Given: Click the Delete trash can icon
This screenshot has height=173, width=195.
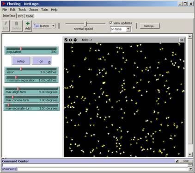Looking at the screenshot, I should tap(17, 24).
